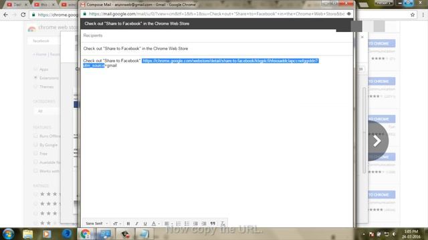The width and height of the screenshot is (428, 240).
Task: Open the blue round browser taskbar icon
Action: [x=67, y=234]
